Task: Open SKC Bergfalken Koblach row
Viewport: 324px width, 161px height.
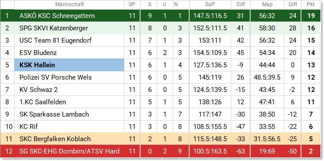Action: [x=162, y=139]
